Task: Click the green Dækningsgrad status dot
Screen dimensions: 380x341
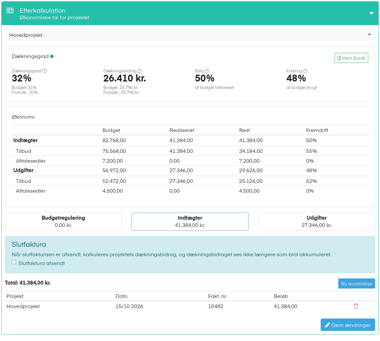Action: point(52,56)
